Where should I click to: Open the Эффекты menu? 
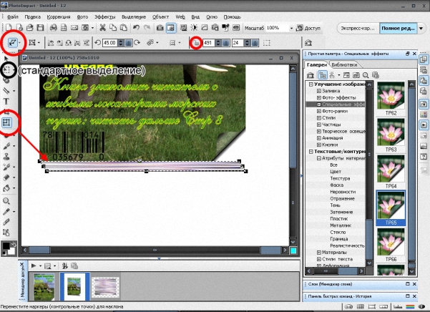click(x=104, y=16)
